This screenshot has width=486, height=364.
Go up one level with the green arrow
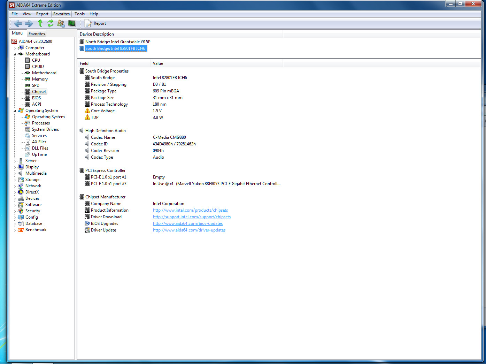tap(40, 23)
